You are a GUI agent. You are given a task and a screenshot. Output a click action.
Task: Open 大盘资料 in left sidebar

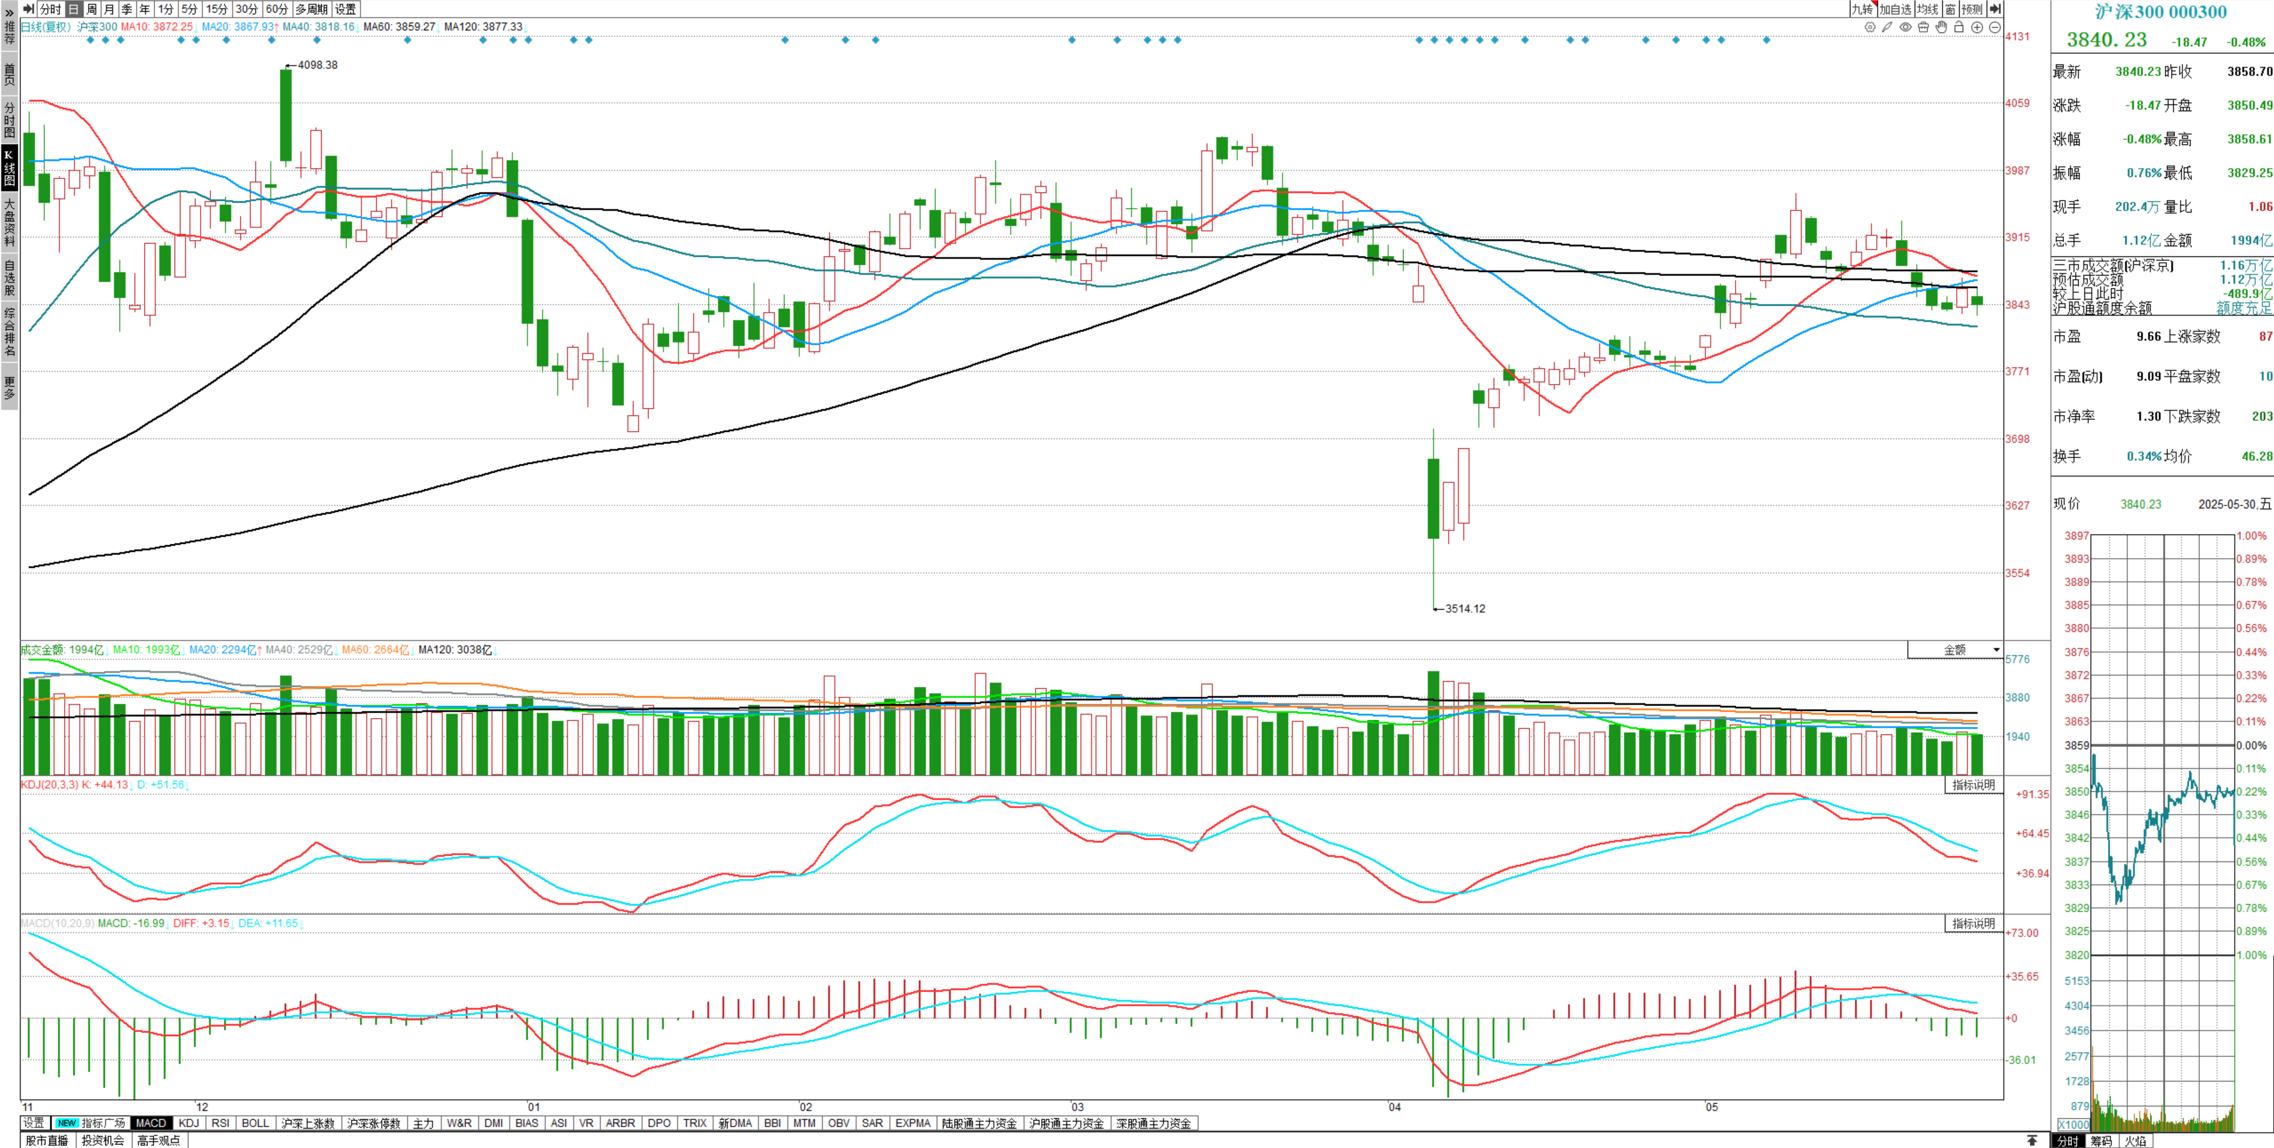pyautogui.click(x=9, y=223)
